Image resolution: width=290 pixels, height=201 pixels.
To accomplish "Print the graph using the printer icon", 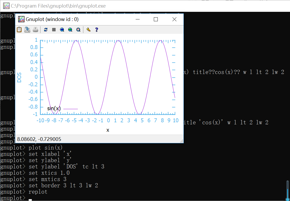I will pos(35,30).
